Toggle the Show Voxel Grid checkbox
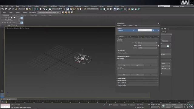This screenshot has height=109, width=194. 119,53
